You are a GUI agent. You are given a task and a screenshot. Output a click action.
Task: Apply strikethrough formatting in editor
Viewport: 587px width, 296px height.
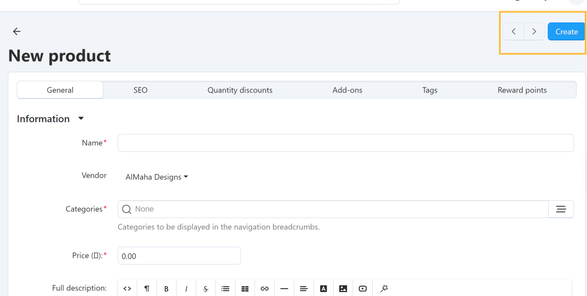pyautogui.click(x=206, y=289)
